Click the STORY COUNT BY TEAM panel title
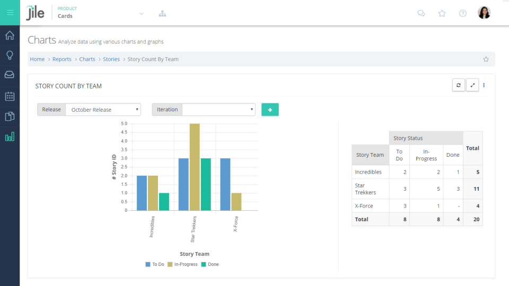 pos(68,86)
